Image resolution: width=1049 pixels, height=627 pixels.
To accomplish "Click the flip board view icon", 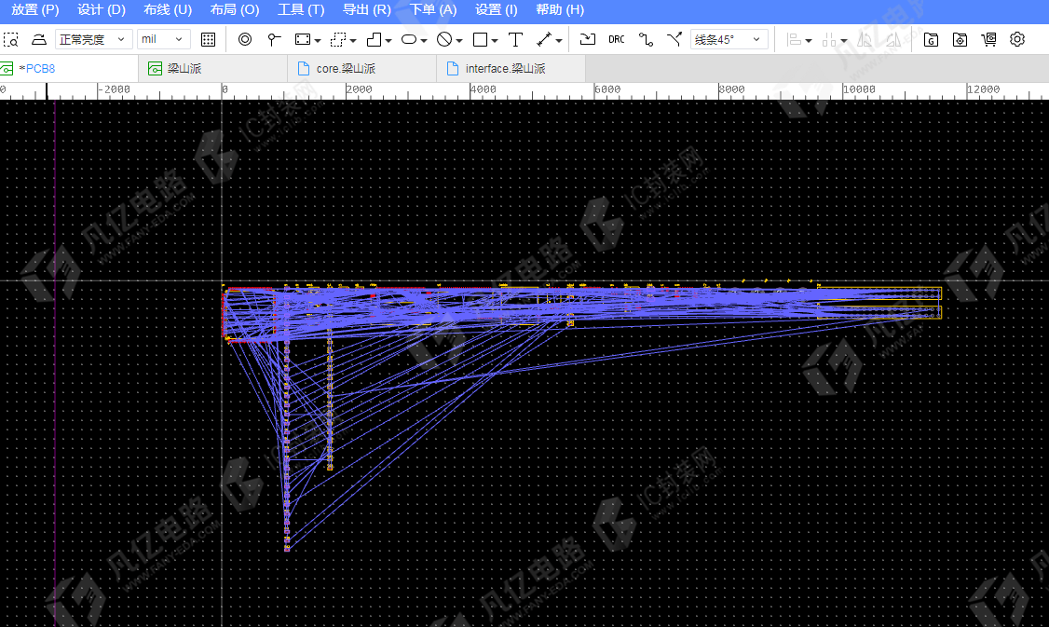I will [39, 39].
